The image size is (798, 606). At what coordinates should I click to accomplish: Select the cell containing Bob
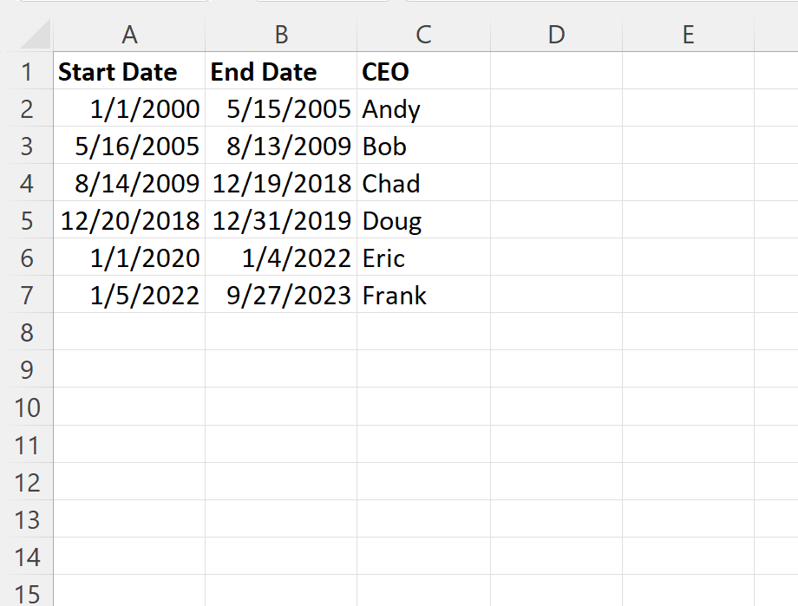pos(422,146)
